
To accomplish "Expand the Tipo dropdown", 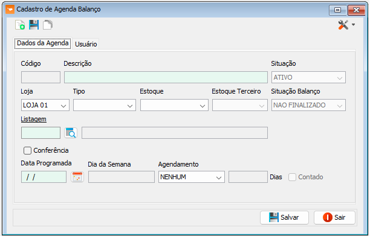I will (105, 105).
